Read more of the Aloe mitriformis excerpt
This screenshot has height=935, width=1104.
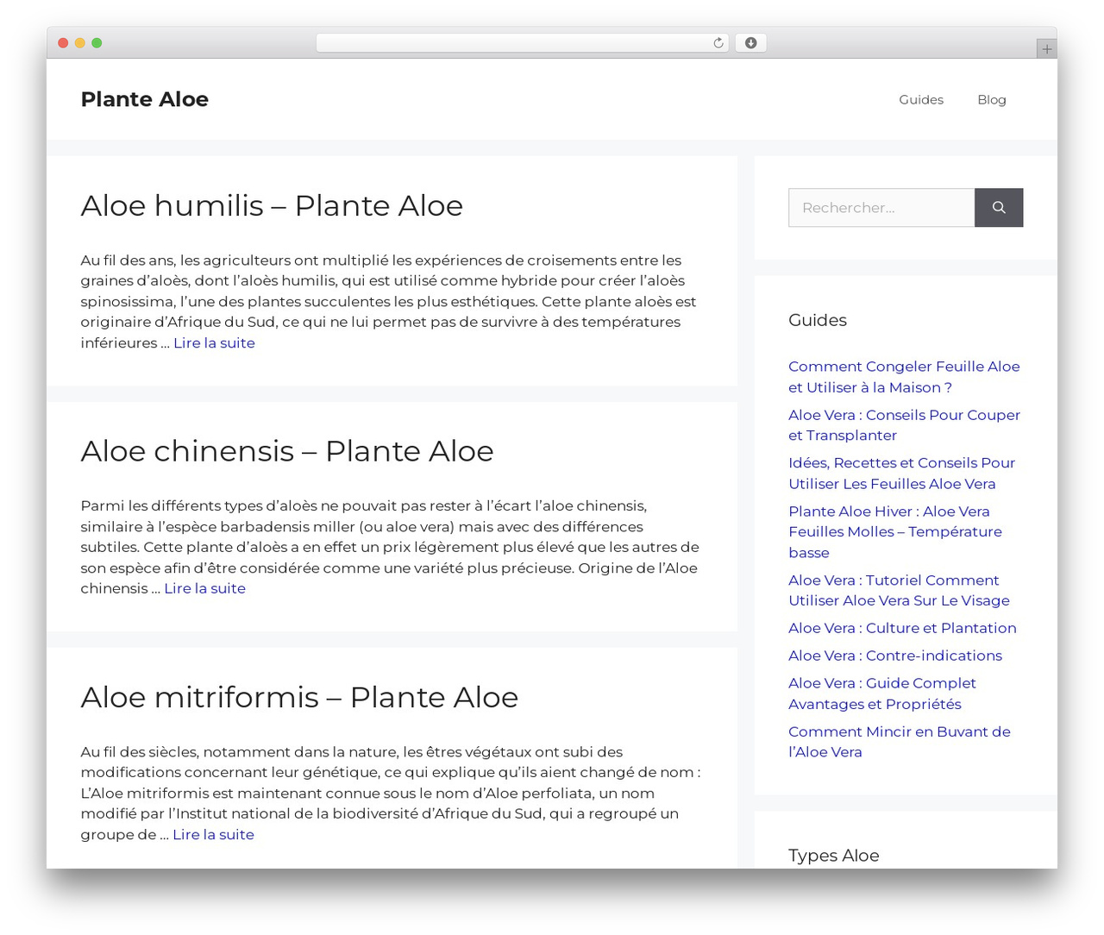tap(213, 835)
